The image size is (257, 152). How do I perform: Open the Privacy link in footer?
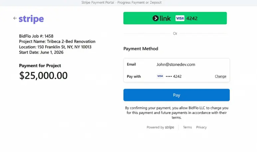pos(201,127)
